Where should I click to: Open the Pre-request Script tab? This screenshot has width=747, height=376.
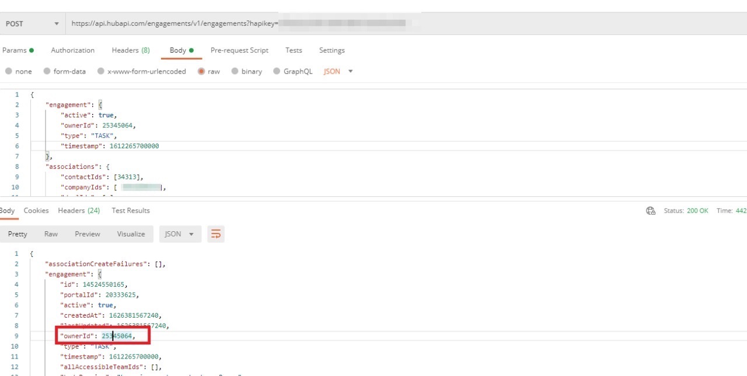click(239, 50)
